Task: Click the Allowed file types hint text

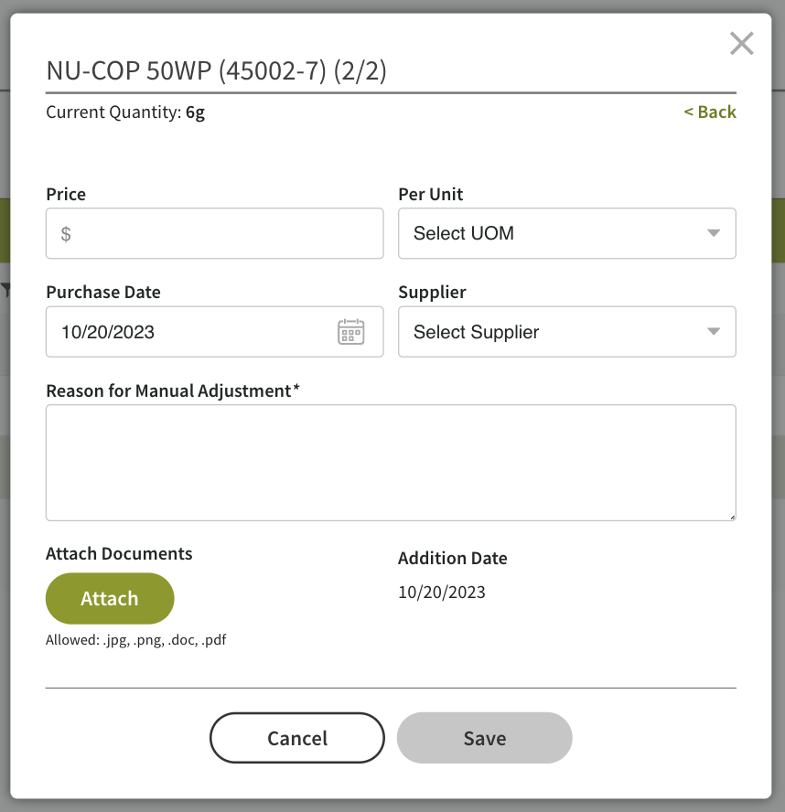Action: (x=135, y=639)
